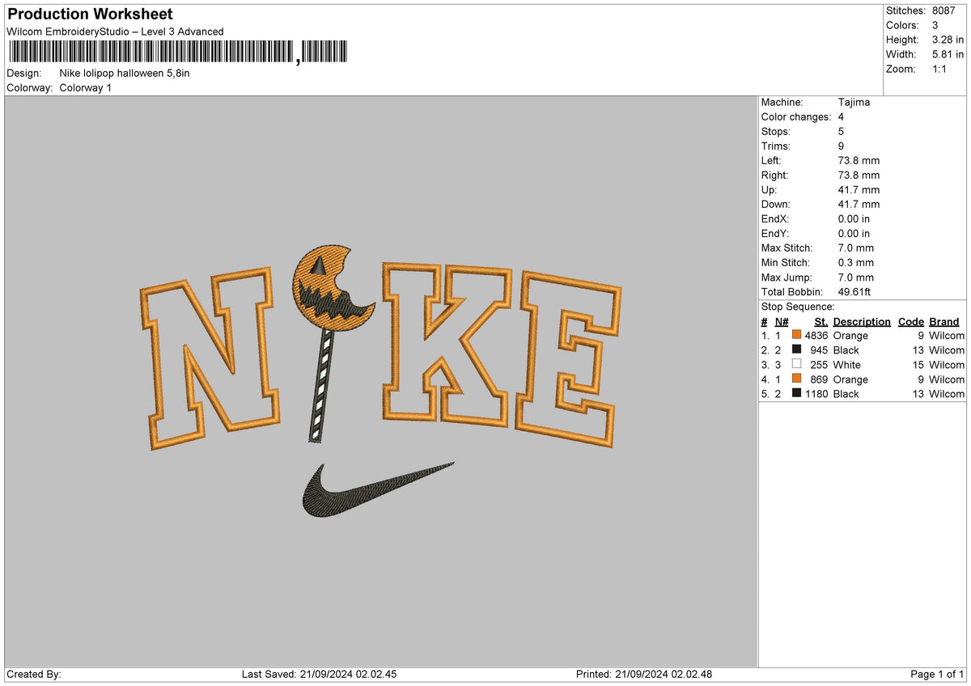This screenshot has height=686, width=971.
Task: Click "Wilcom EmbroideryStudio – Level 3 Advanced" text
Action: point(115,32)
